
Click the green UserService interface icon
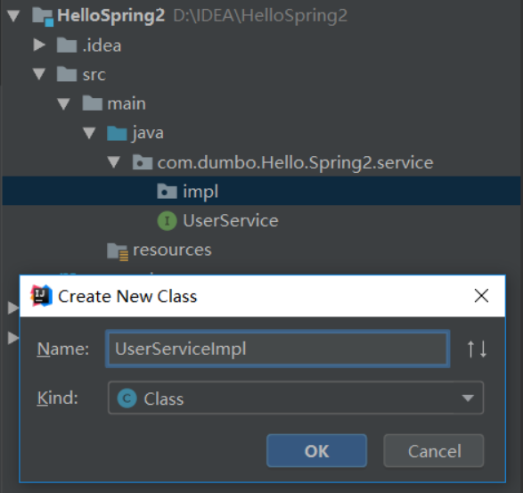pos(168,220)
